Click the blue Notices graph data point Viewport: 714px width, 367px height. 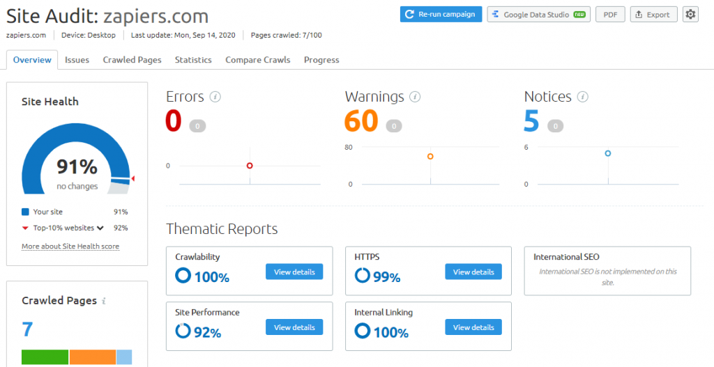click(x=608, y=153)
